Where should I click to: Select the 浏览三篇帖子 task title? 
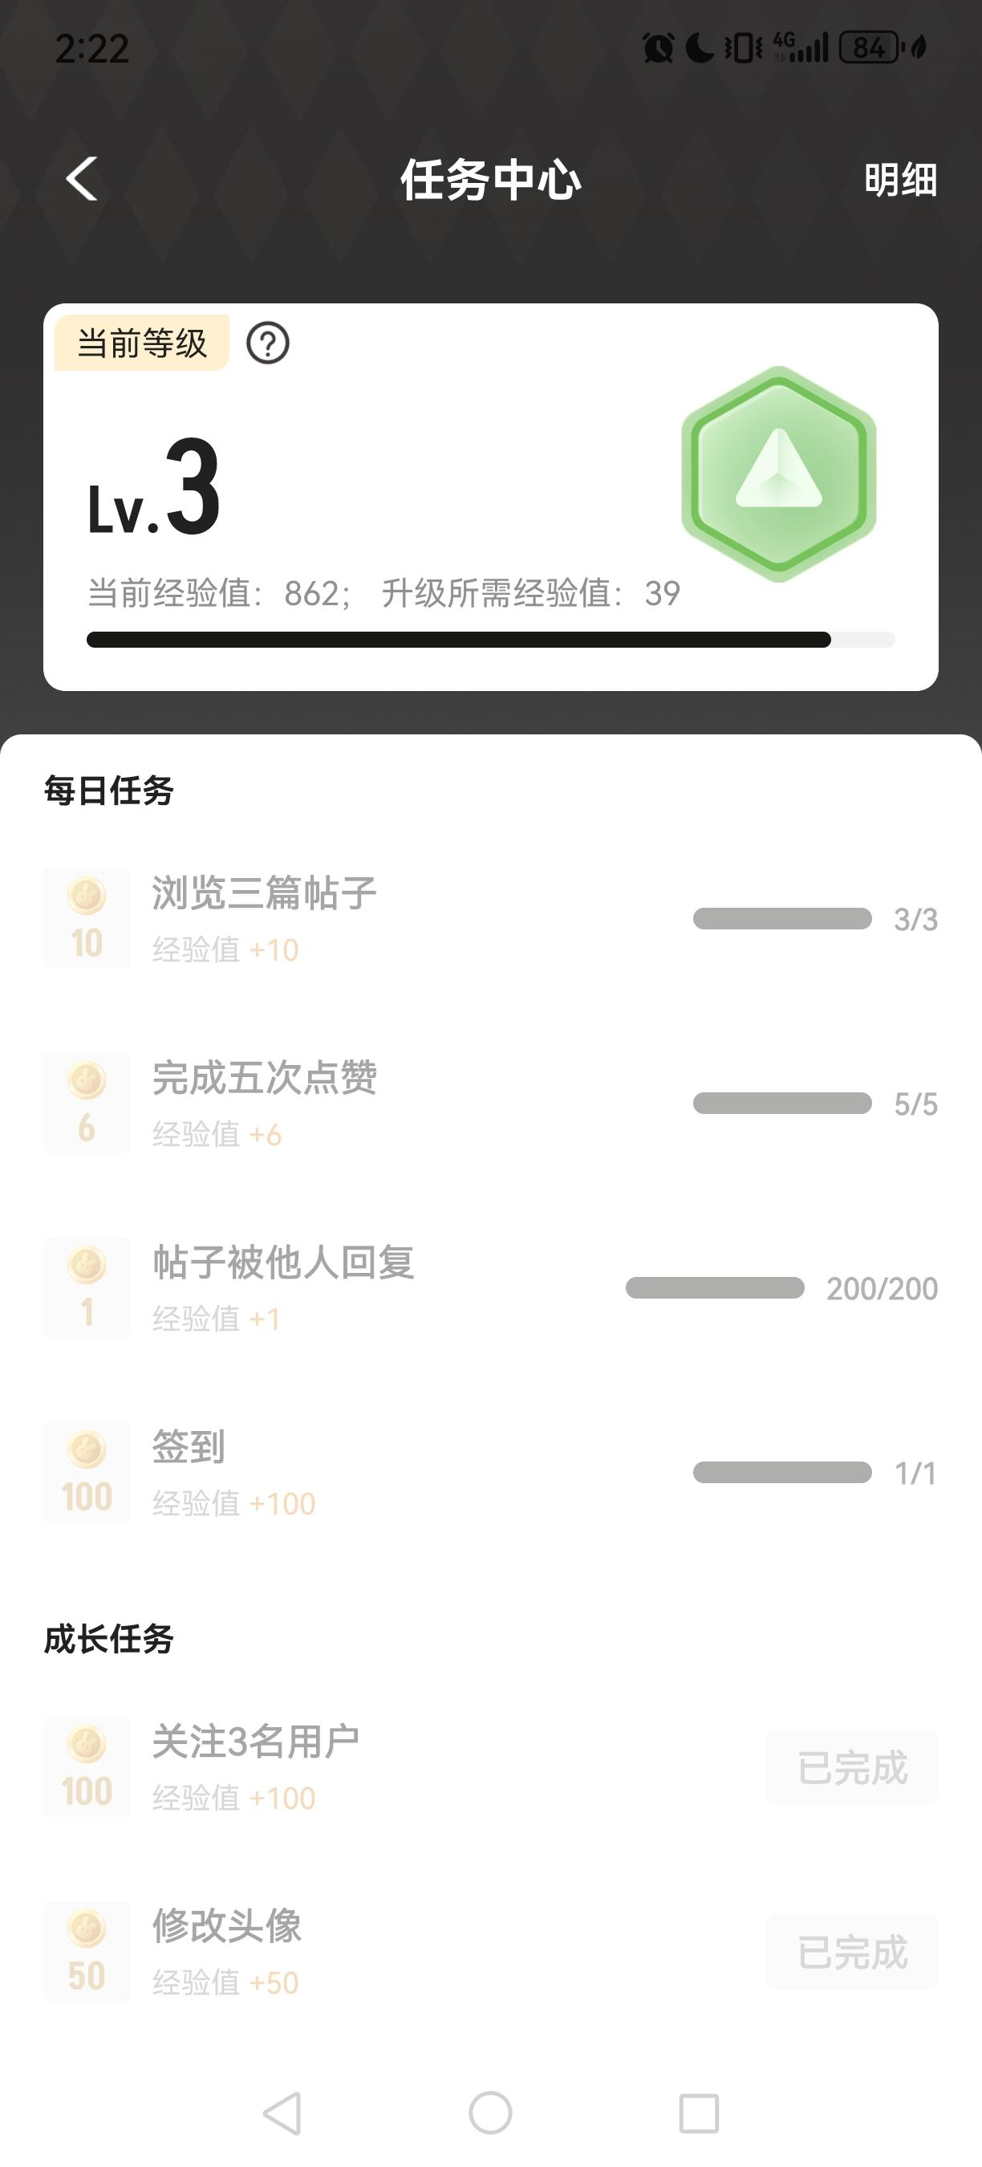coord(264,893)
